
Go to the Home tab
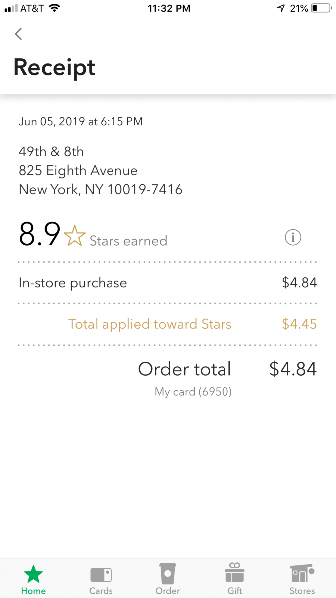click(33, 580)
